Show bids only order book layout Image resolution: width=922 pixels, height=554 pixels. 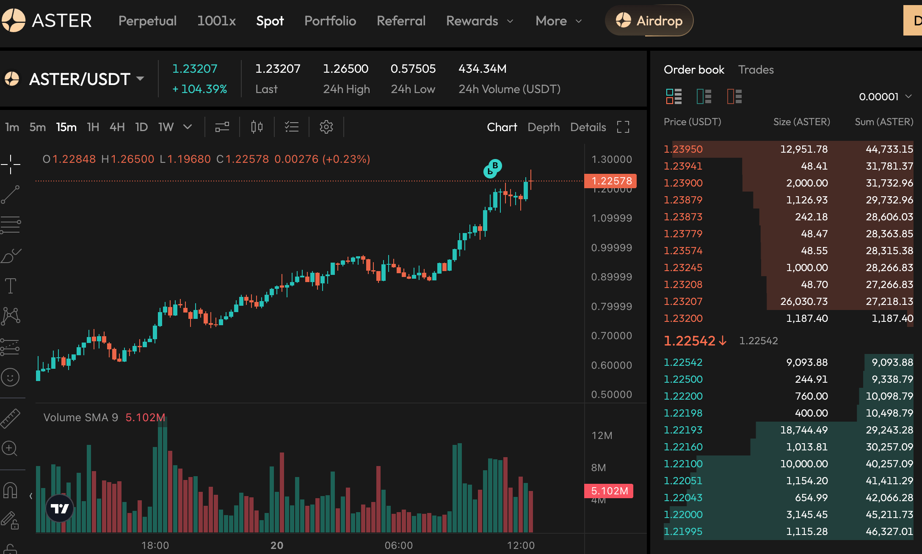point(704,96)
